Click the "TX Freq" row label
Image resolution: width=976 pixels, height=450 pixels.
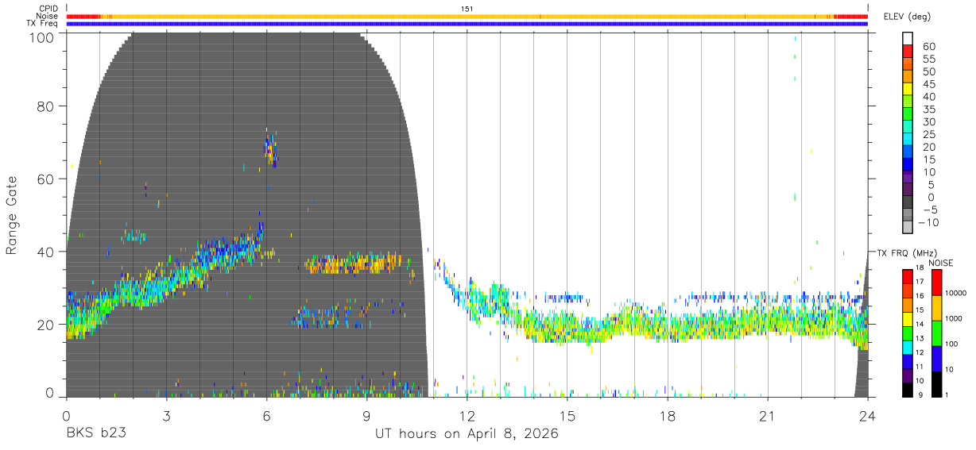[x=43, y=24]
